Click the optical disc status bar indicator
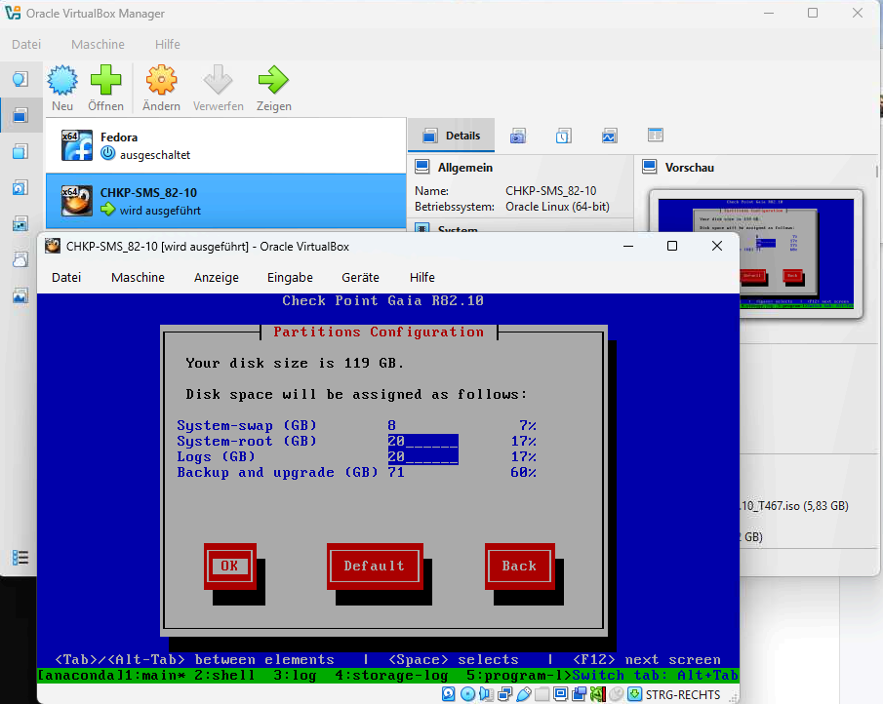The image size is (883, 704). 467,694
